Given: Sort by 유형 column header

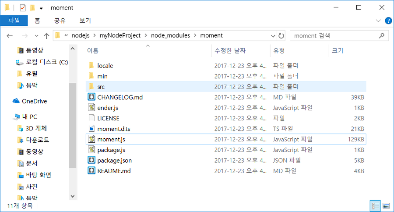Looking at the screenshot, I should 299,51.
